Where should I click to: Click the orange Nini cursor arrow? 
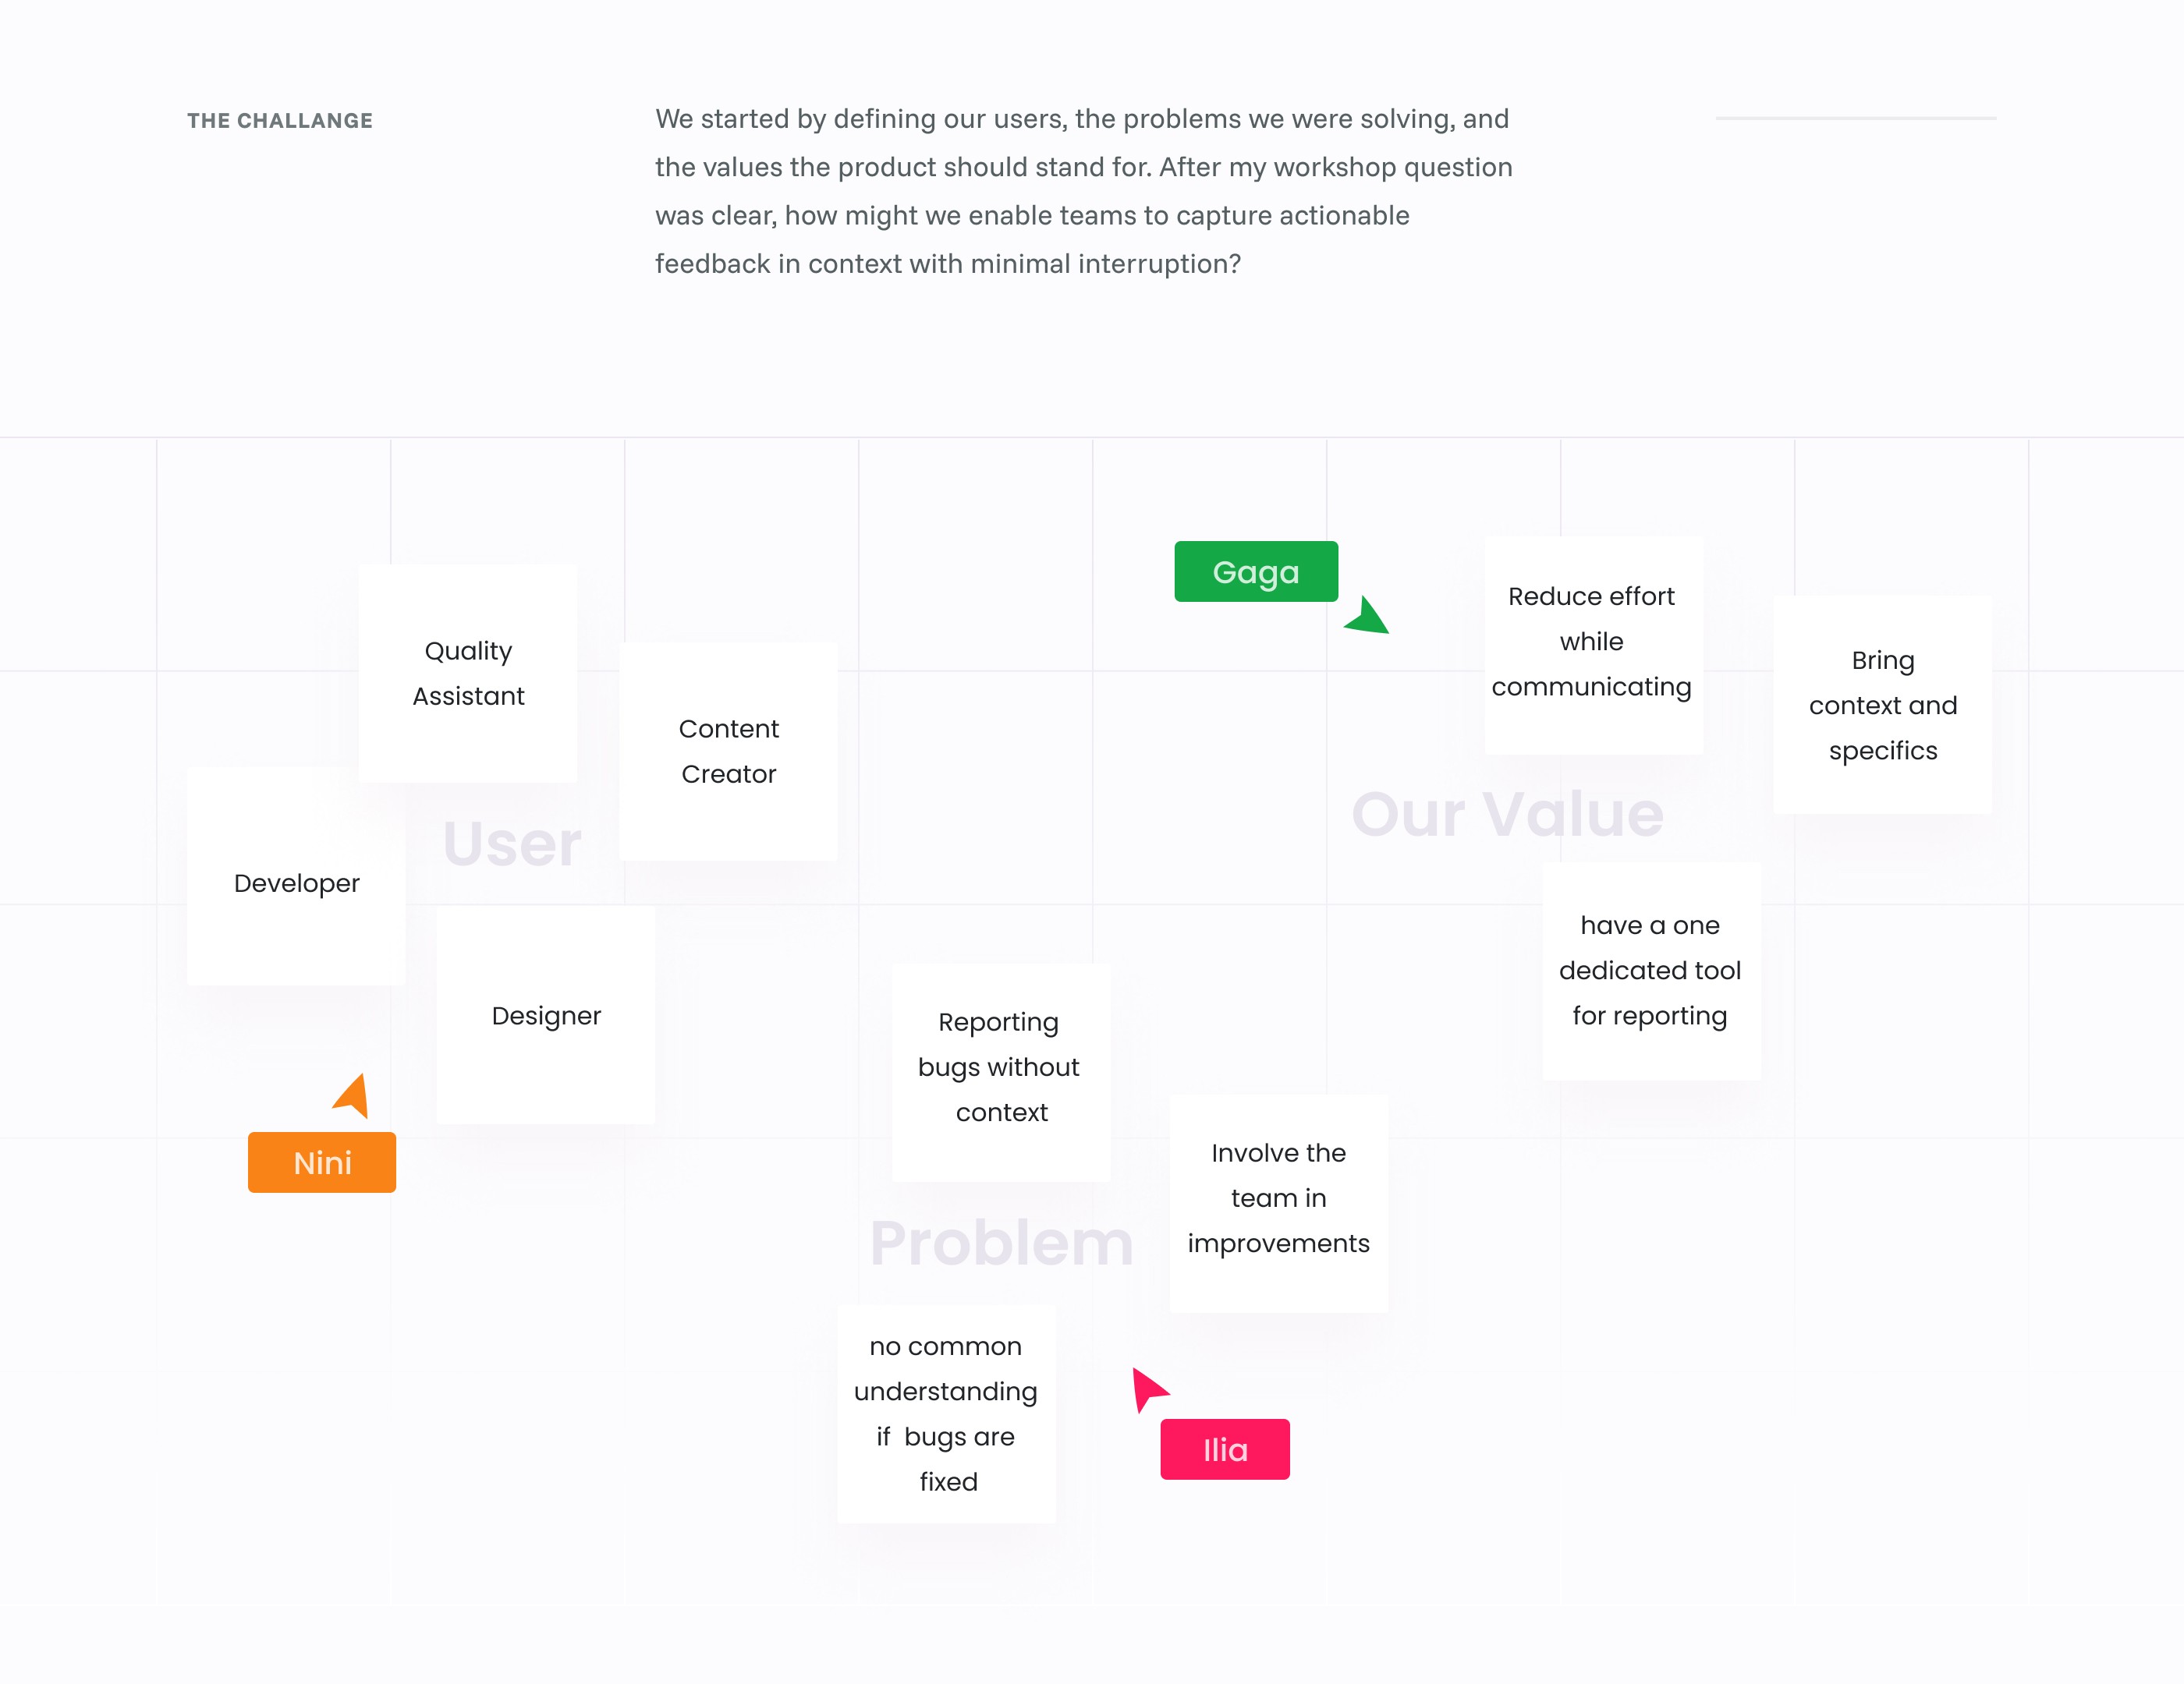pos(352,1095)
